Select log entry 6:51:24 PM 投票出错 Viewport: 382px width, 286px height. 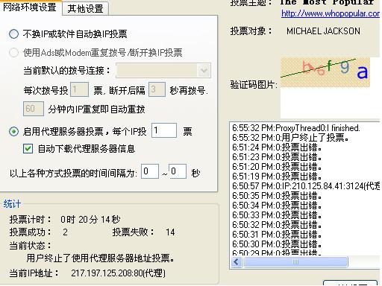tap(277, 147)
